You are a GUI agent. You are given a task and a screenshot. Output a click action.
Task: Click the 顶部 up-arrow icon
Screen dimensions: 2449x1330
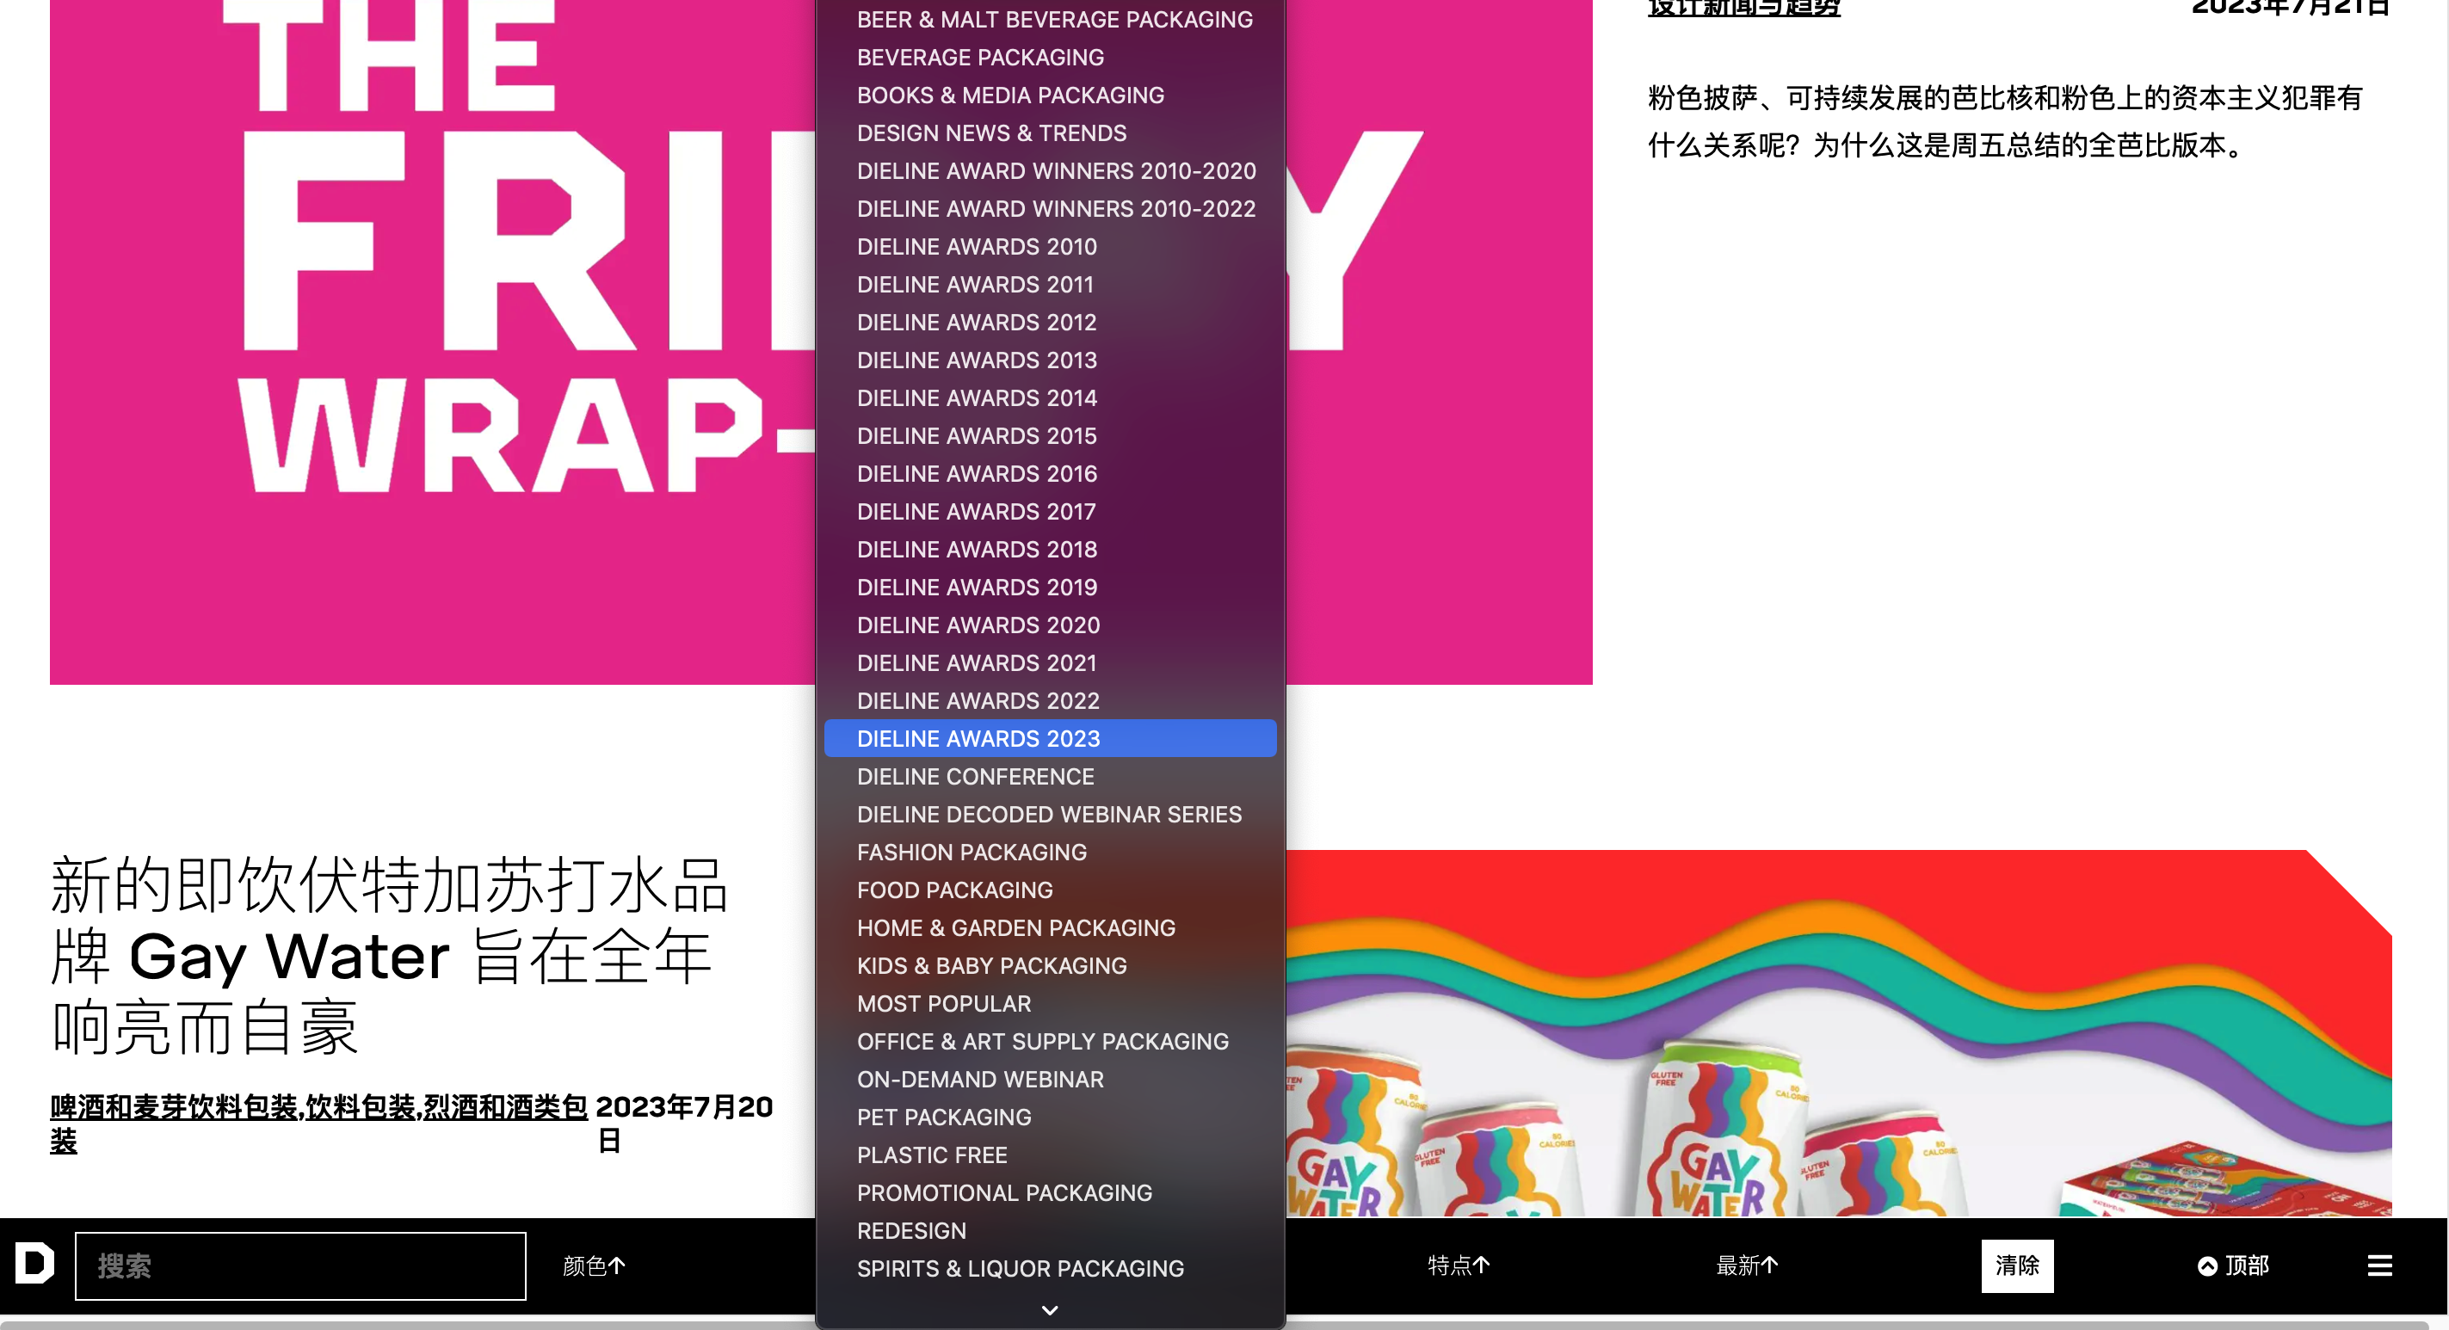(x=2207, y=1265)
